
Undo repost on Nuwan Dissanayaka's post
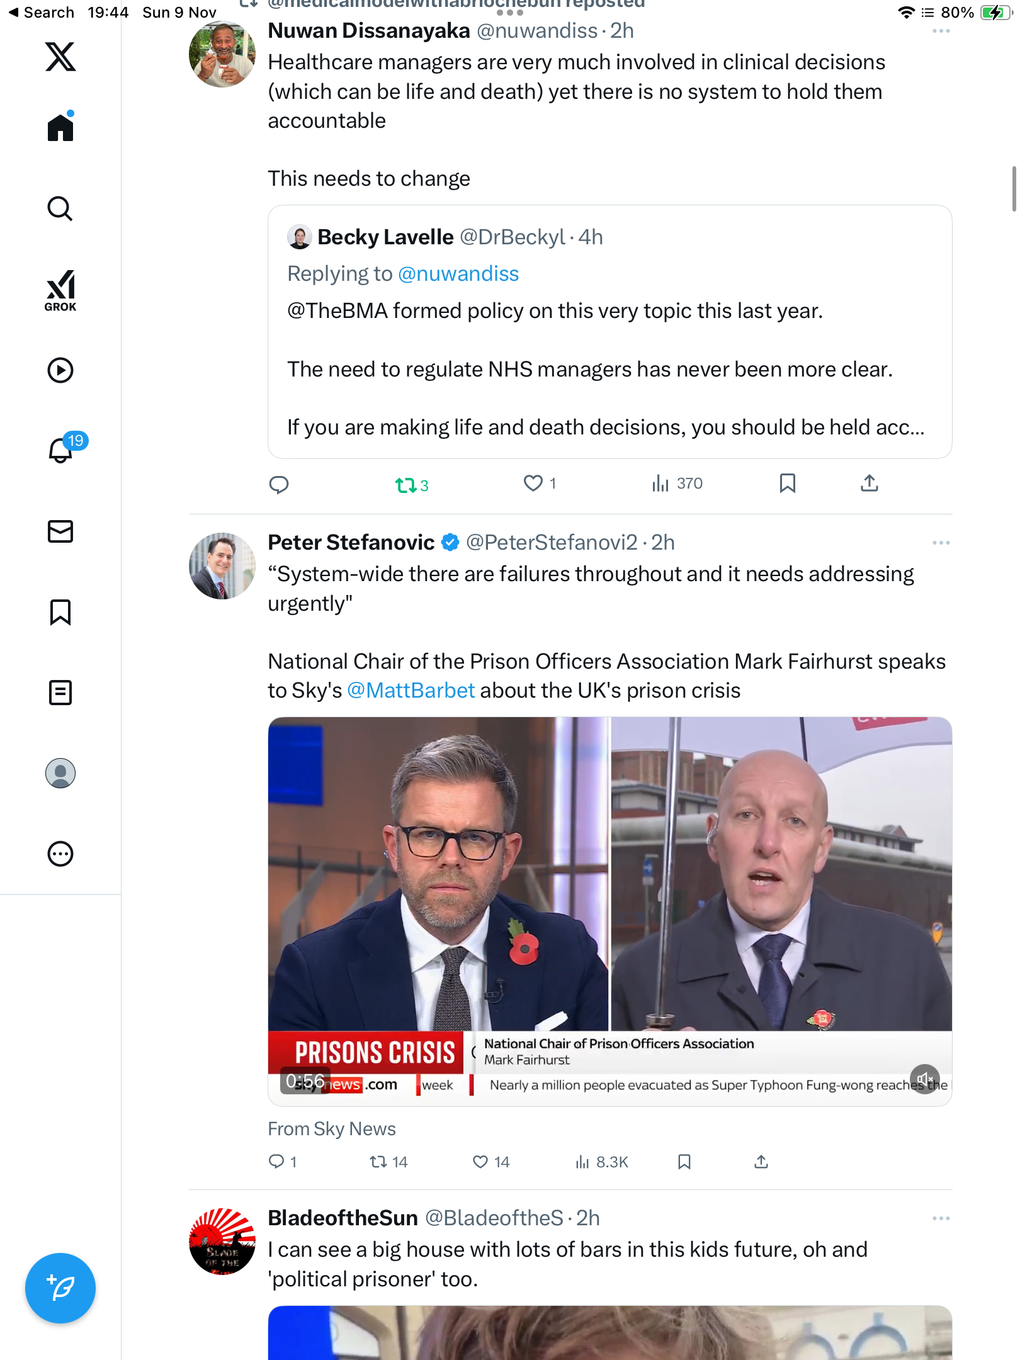(x=406, y=485)
